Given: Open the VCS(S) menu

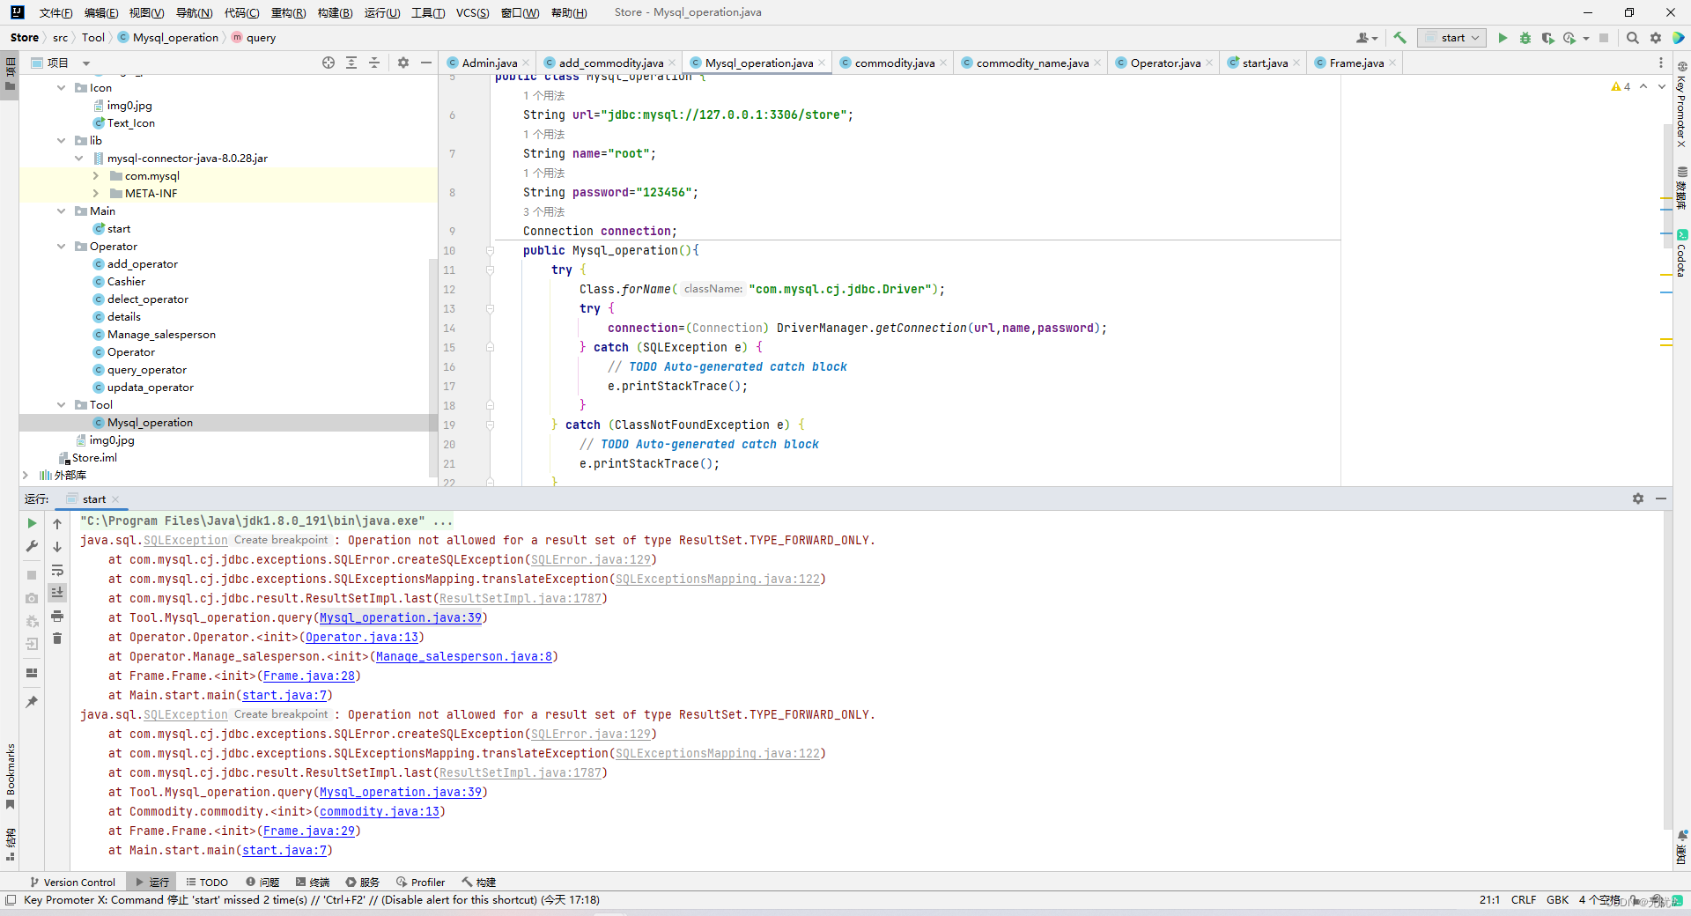Looking at the screenshot, I should (472, 12).
